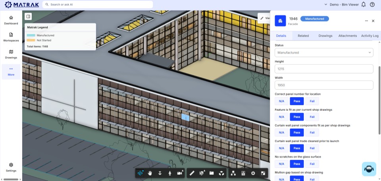This screenshot has height=181, width=381.
Task: Go to Dashboard in sidebar
Action: [11, 20]
